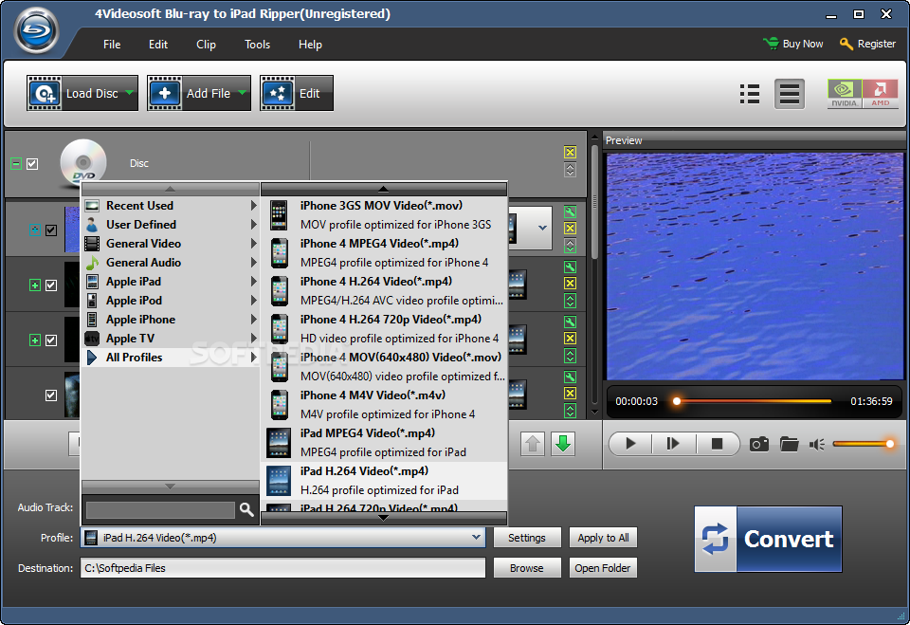Open settings wrench icon for second title
The height and width of the screenshot is (625, 910).
tap(570, 267)
